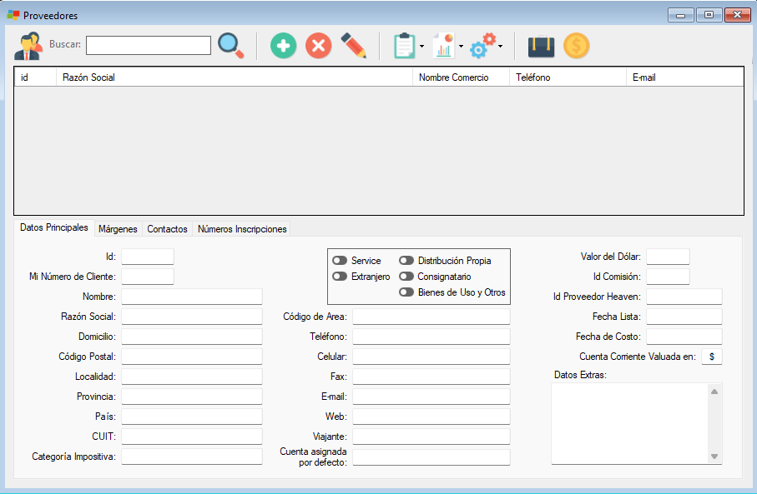Click the Datos Extras scroll up arrow
Screen dimensions: 757x494
tap(714, 392)
